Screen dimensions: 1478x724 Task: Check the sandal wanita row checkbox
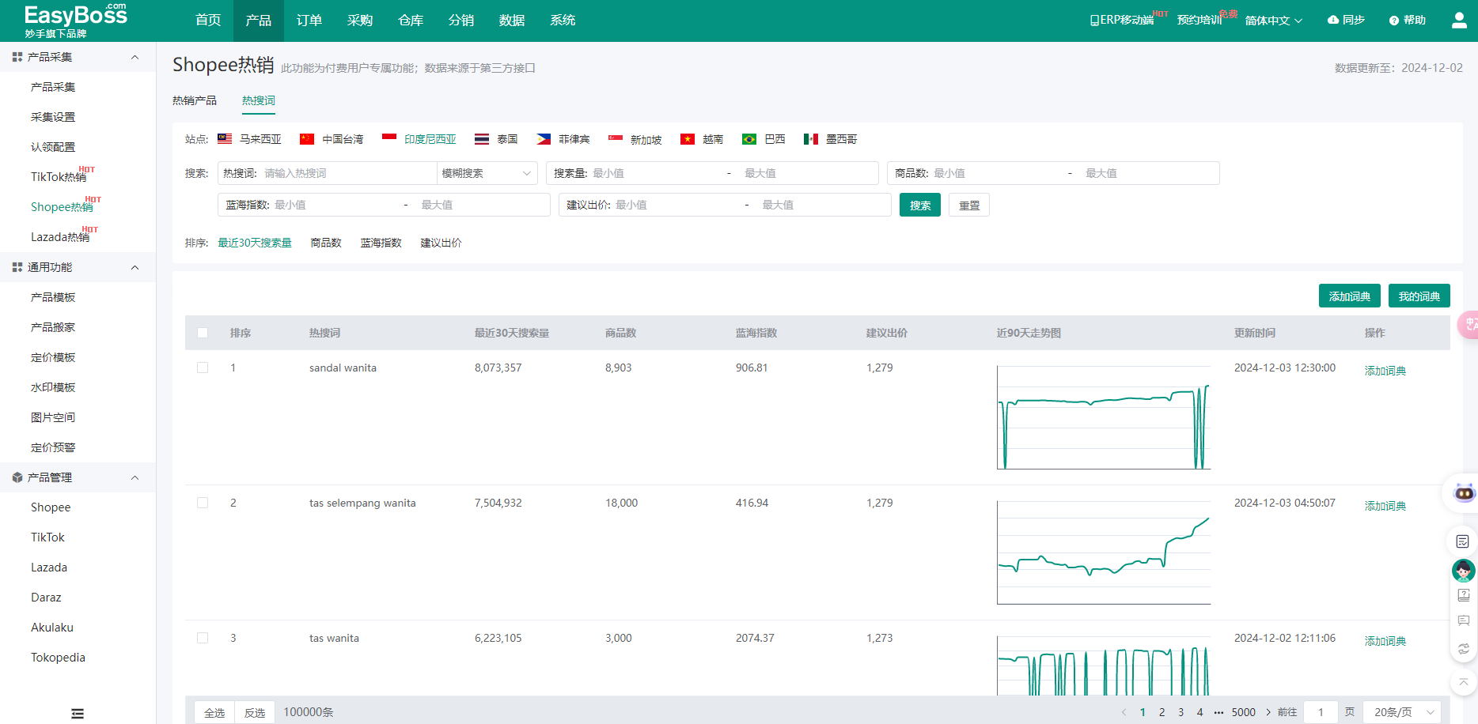pyautogui.click(x=203, y=368)
